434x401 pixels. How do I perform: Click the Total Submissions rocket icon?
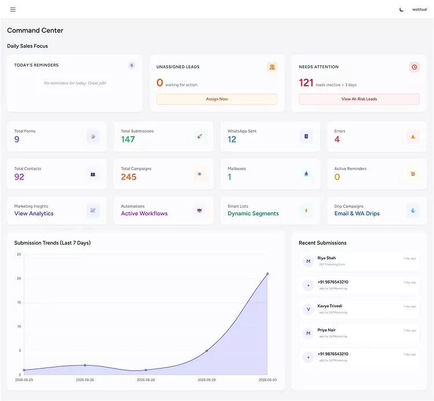point(200,137)
